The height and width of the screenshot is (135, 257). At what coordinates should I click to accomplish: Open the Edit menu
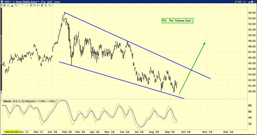50,2
